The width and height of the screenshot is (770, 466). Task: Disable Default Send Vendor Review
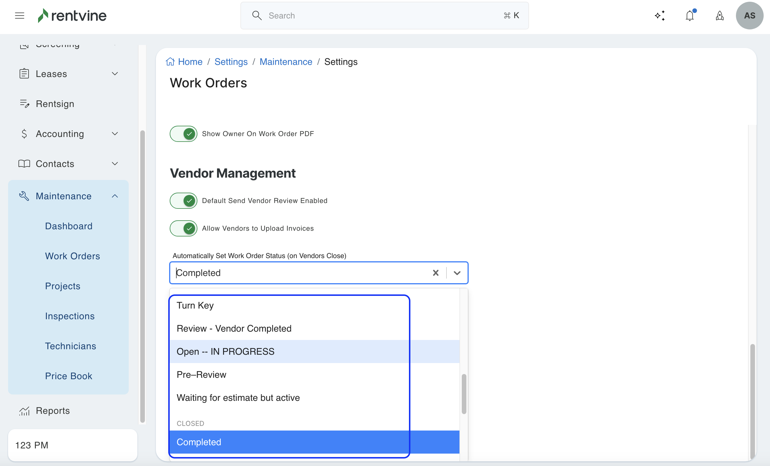[x=184, y=200]
